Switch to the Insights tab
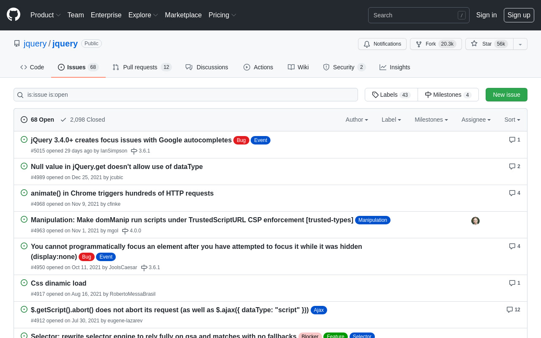The width and height of the screenshot is (541, 338). click(x=395, y=67)
